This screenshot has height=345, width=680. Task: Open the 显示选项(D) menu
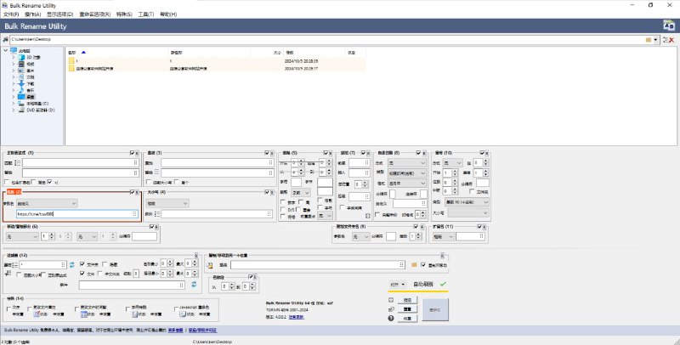pyautogui.click(x=59, y=14)
